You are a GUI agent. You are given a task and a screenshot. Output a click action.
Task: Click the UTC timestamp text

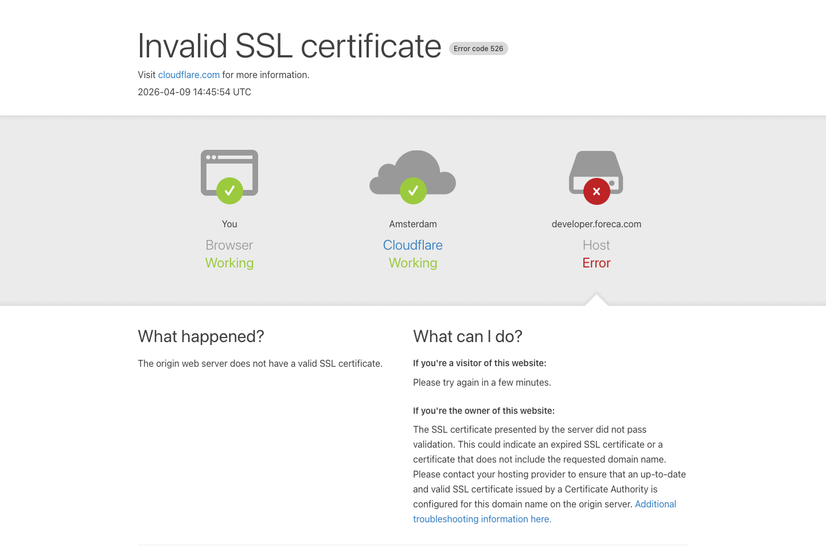(194, 92)
